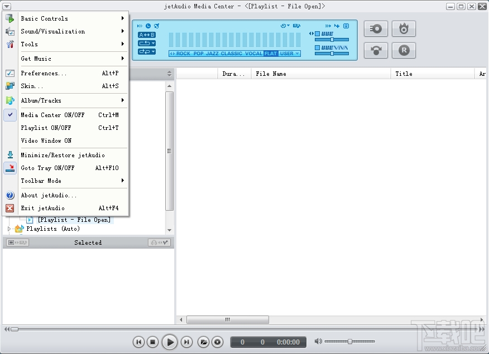Expand the Sound/Visualization submenu
Image resolution: width=489 pixels, height=354 pixels.
(53, 31)
